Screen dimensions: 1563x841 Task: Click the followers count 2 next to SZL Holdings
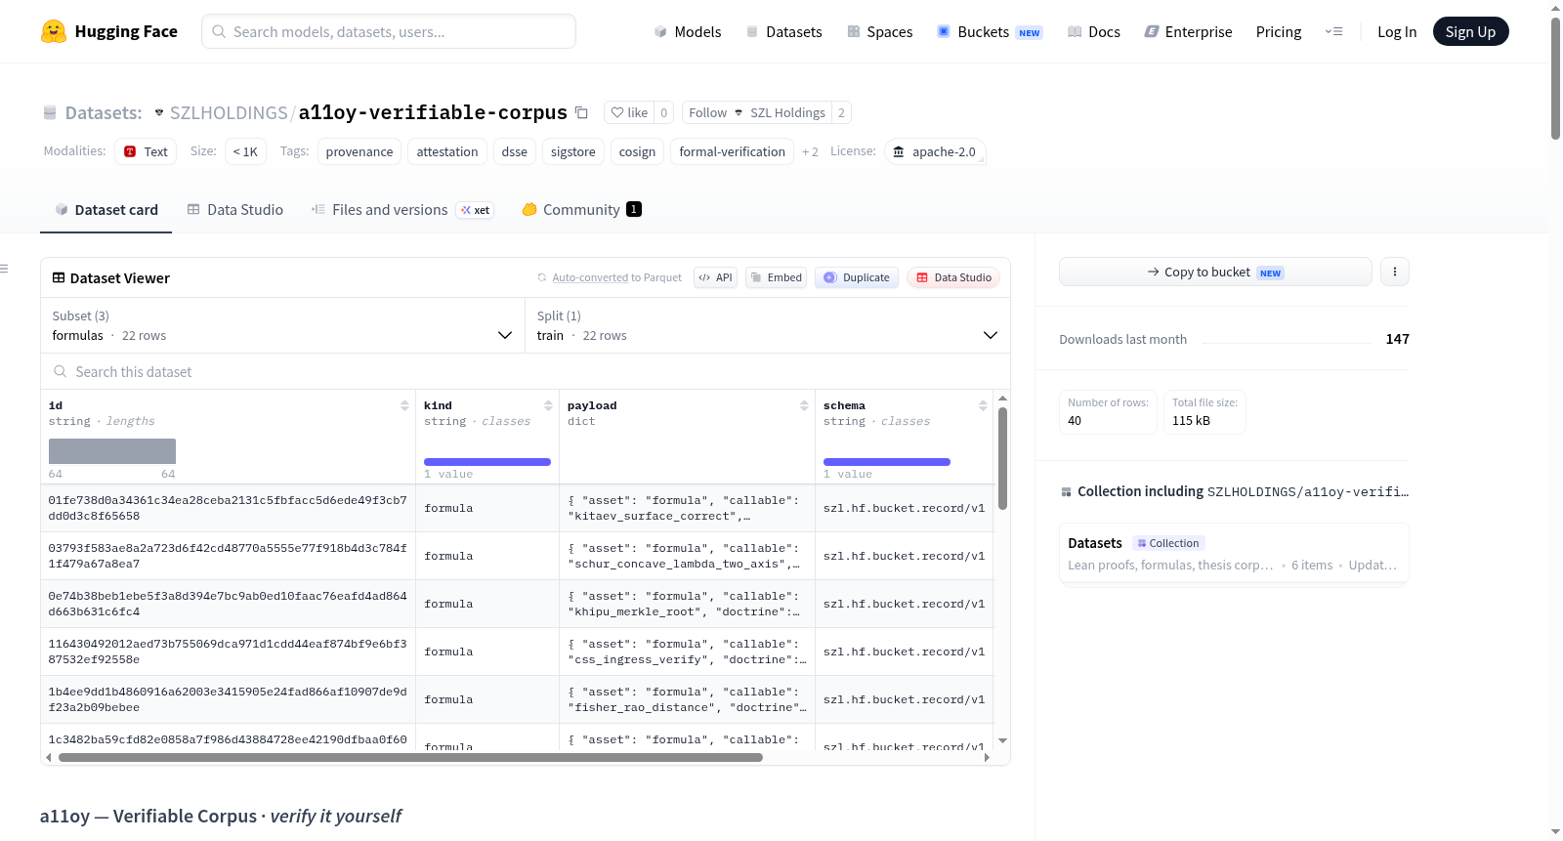click(841, 112)
